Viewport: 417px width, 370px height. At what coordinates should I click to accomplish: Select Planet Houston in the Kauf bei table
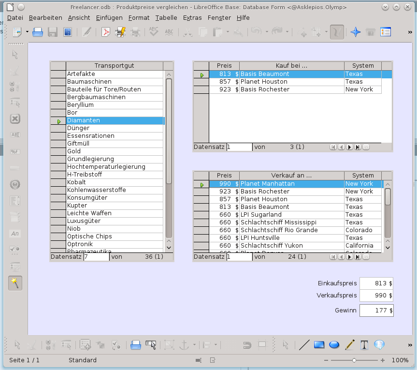coord(292,82)
